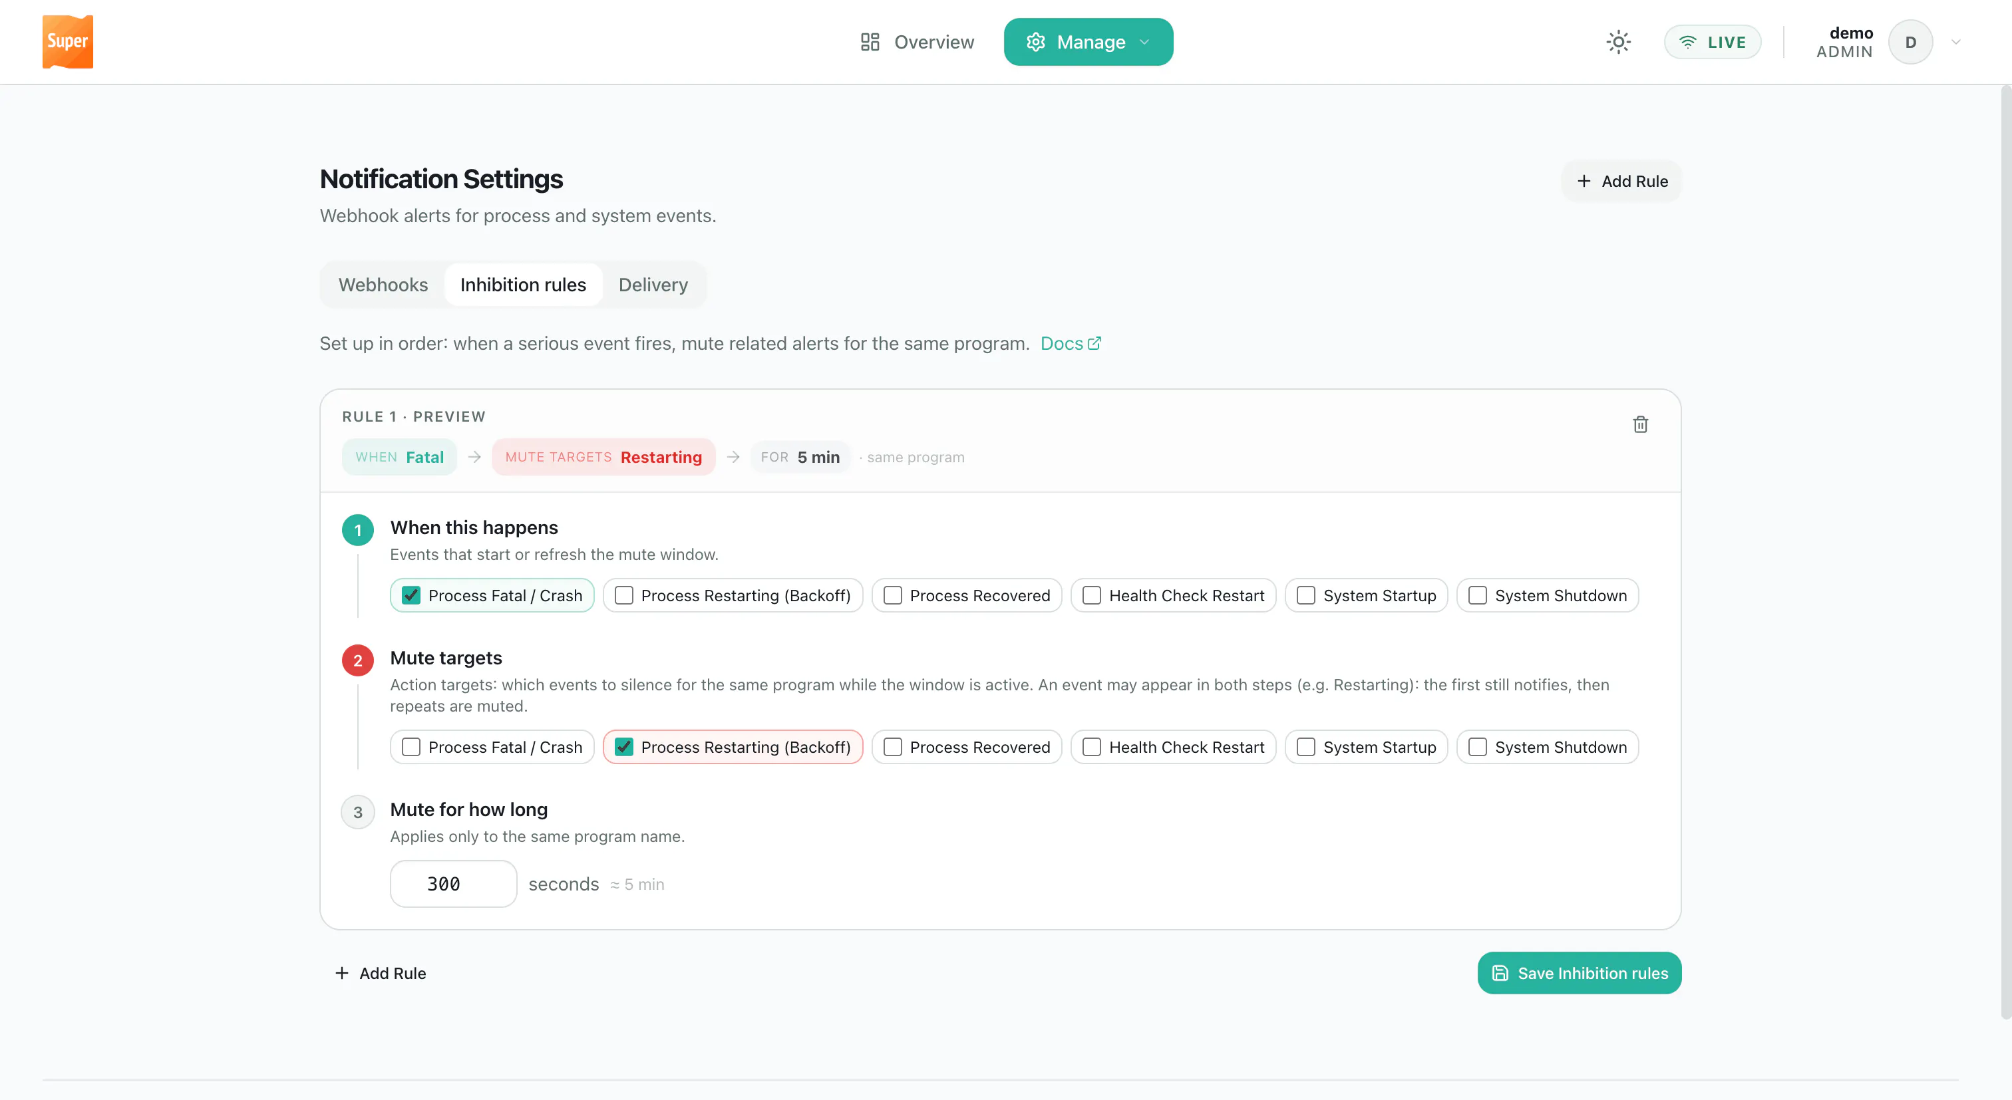
Task: Click the 'same program' preview text
Action: click(916, 458)
